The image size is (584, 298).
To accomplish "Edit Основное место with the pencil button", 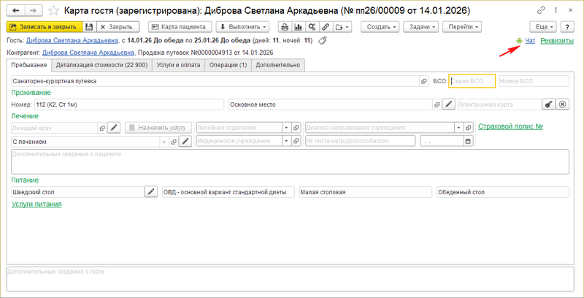I will pyautogui.click(x=448, y=104).
